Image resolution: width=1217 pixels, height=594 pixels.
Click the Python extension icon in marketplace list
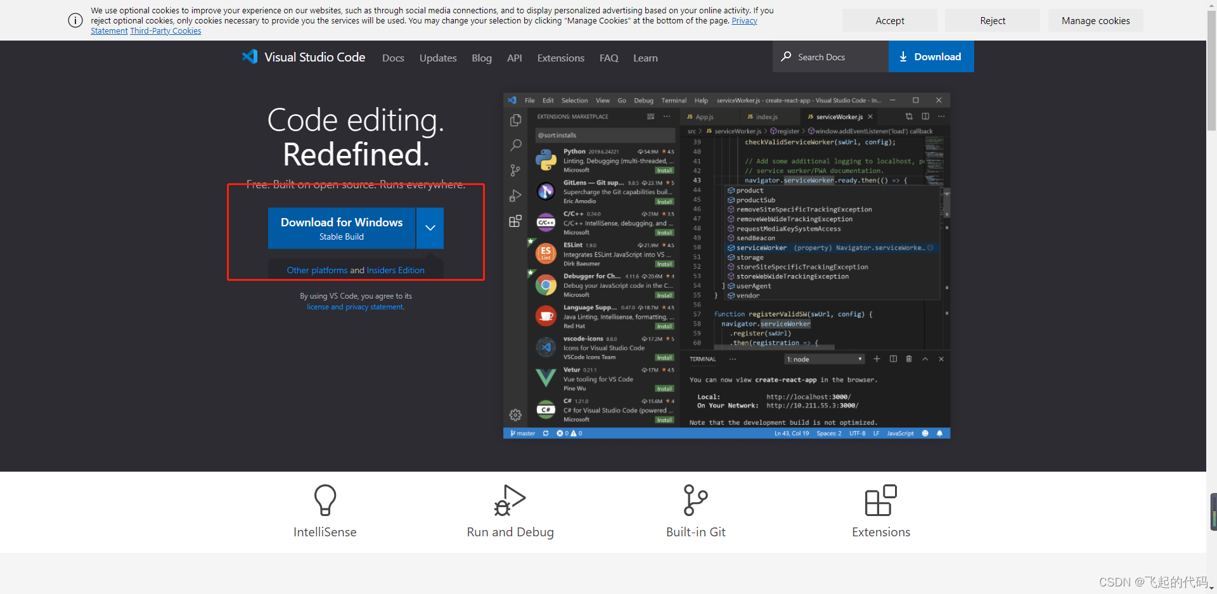pos(546,160)
